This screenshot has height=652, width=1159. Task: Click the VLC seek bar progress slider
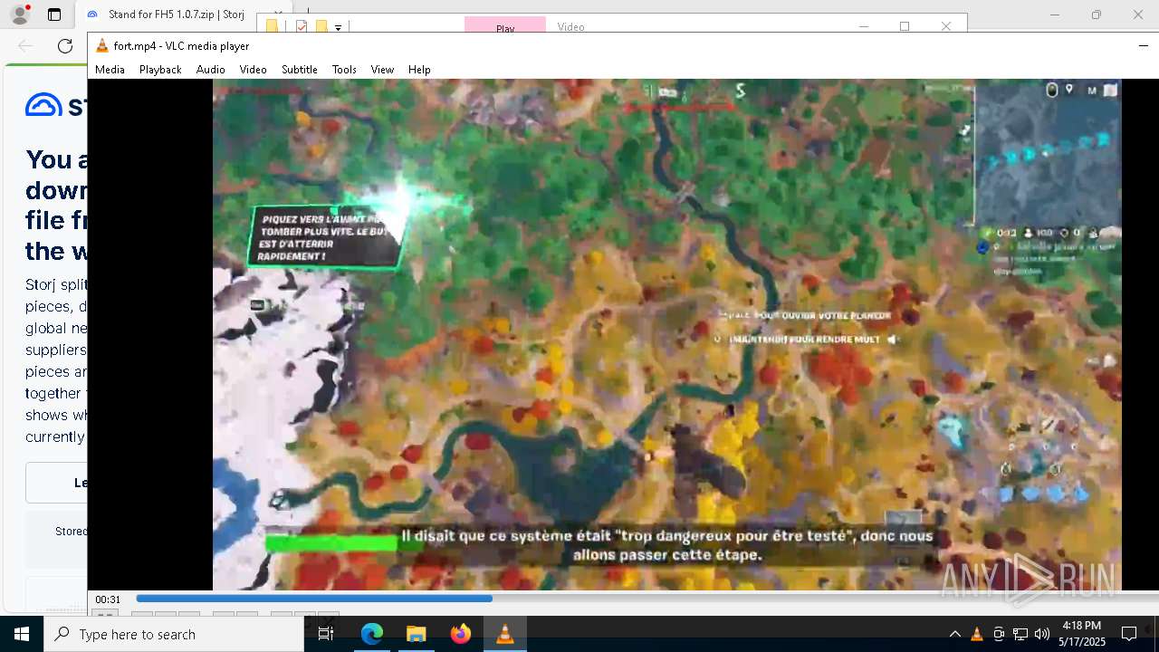pos(647,599)
